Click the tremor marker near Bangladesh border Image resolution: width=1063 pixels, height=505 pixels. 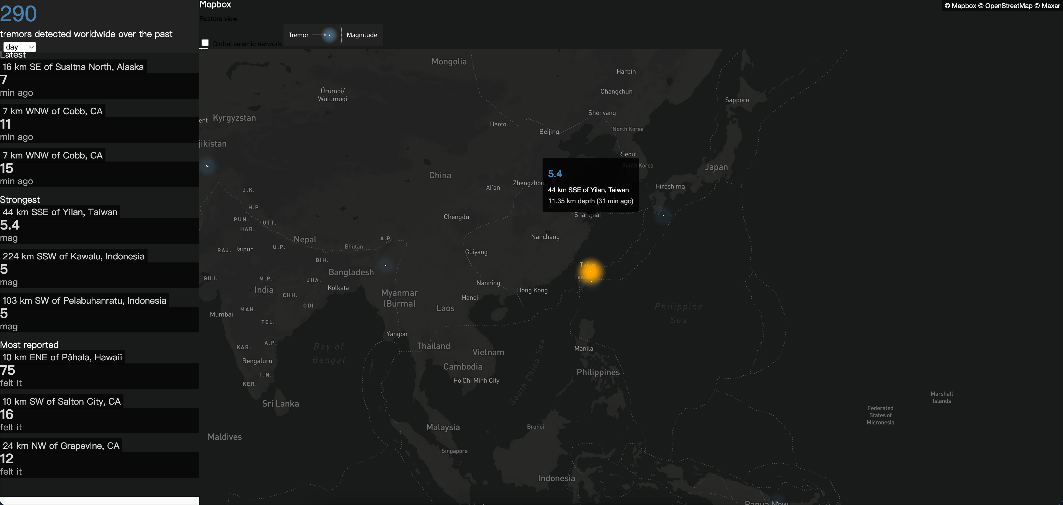385,265
